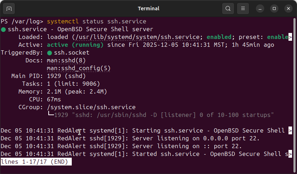Maximize the Terminal window
The height and width of the screenshot is (174, 297).
(274, 8)
